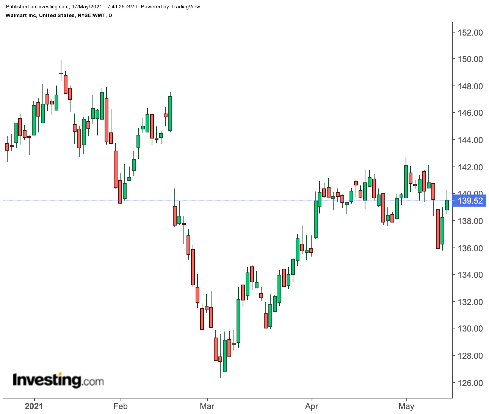Click the 136.00 price axis label
The height and width of the screenshot is (414, 489).
[470, 248]
